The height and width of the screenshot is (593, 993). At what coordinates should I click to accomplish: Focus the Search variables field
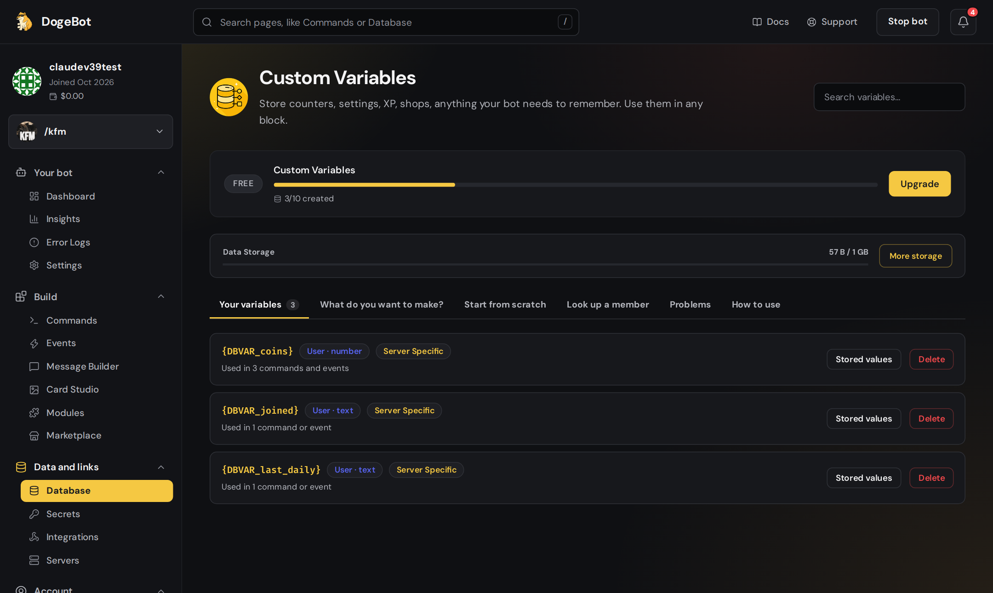point(889,97)
